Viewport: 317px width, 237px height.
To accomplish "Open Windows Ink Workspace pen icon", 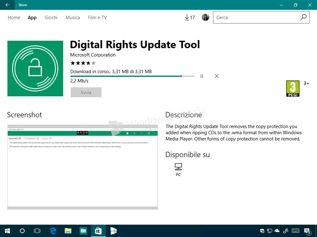I will (285, 231).
